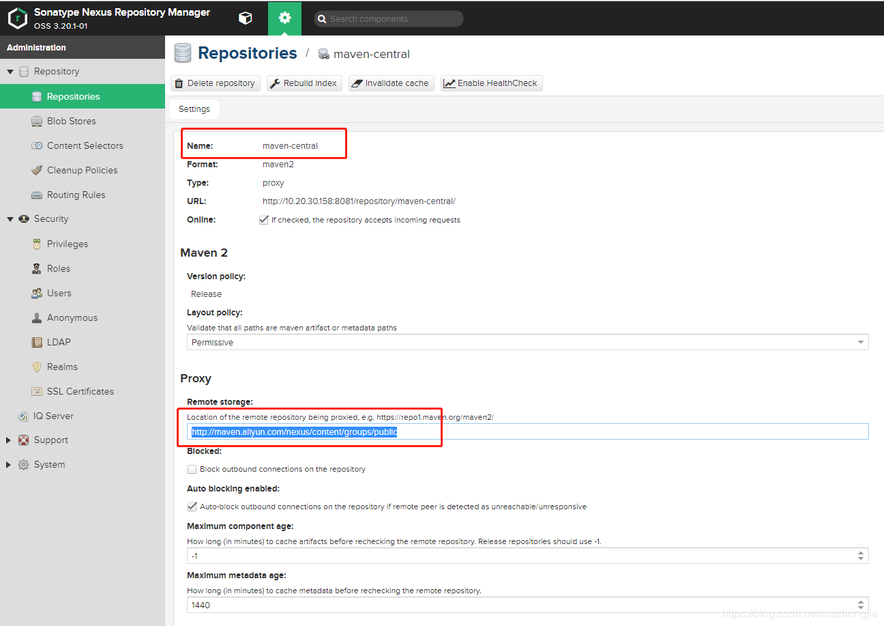Click the Search components field
Screen dimensions: 884x626
click(x=389, y=19)
